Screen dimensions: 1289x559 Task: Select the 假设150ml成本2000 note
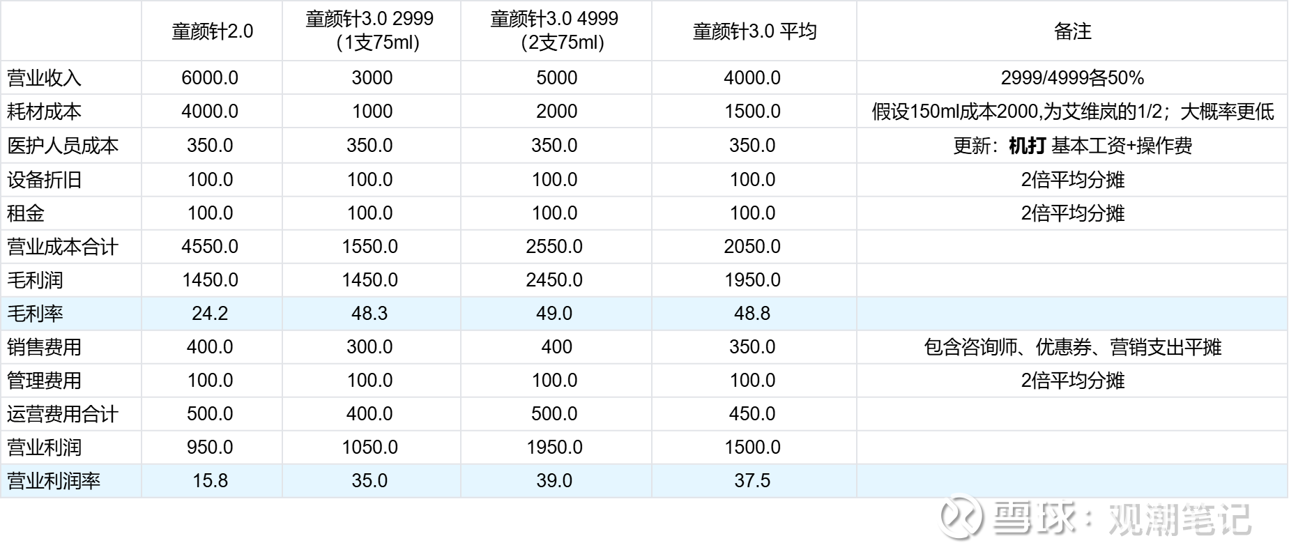click(1072, 112)
